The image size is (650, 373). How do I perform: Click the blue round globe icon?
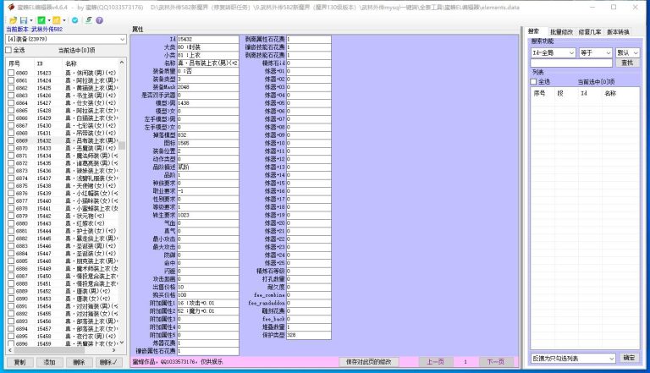tap(76, 19)
